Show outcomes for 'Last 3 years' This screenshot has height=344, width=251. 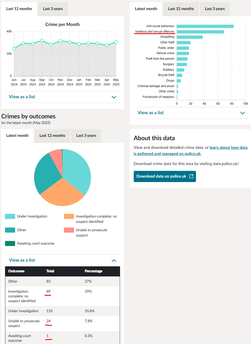(86, 135)
